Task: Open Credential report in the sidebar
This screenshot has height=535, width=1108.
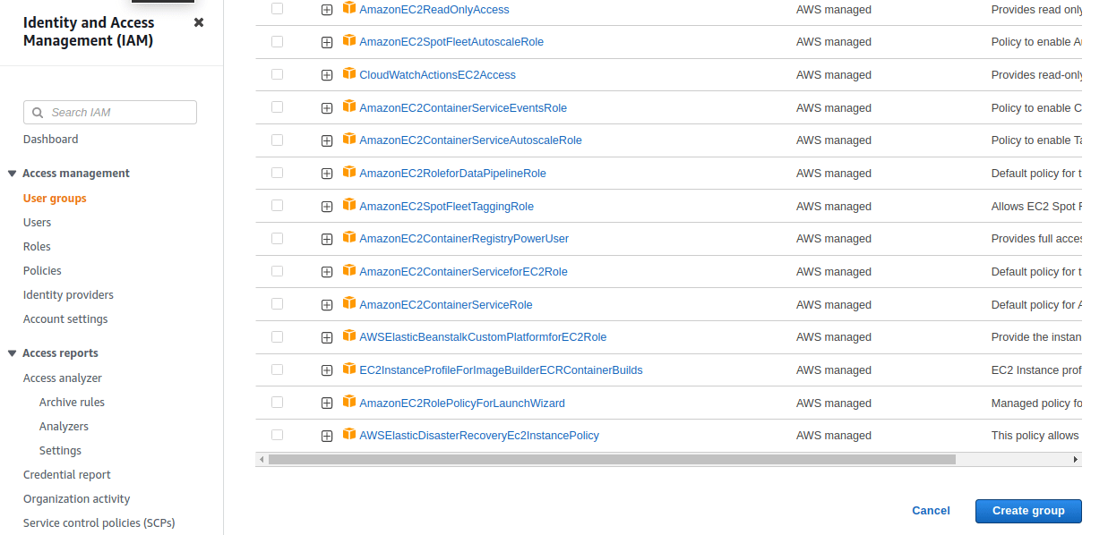Action: click(67, 475)
